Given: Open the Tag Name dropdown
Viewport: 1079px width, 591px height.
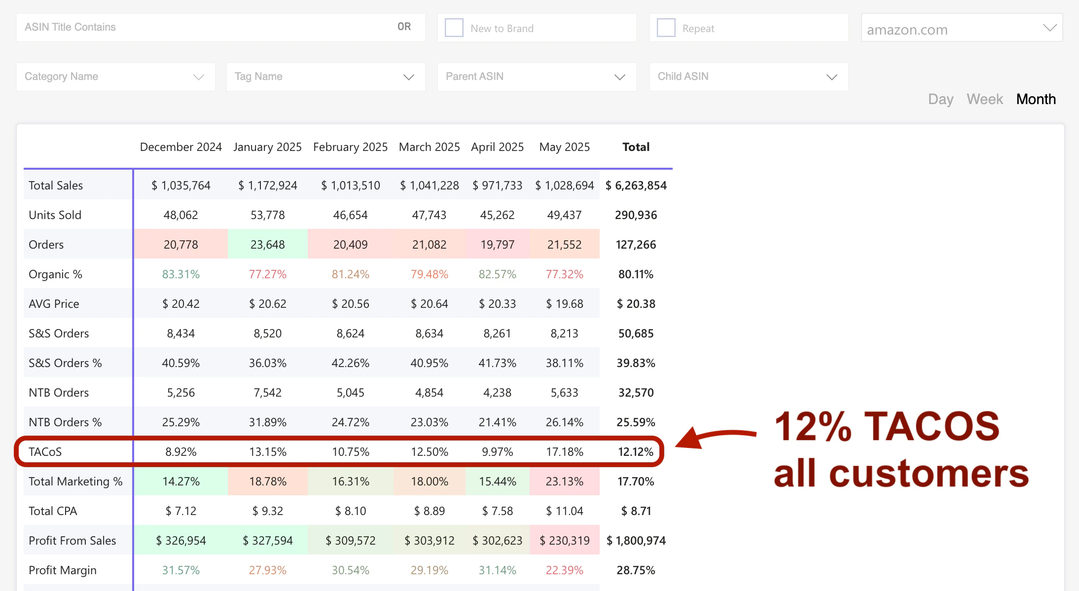Looking at the screenshot, I should tap(325, 76).
